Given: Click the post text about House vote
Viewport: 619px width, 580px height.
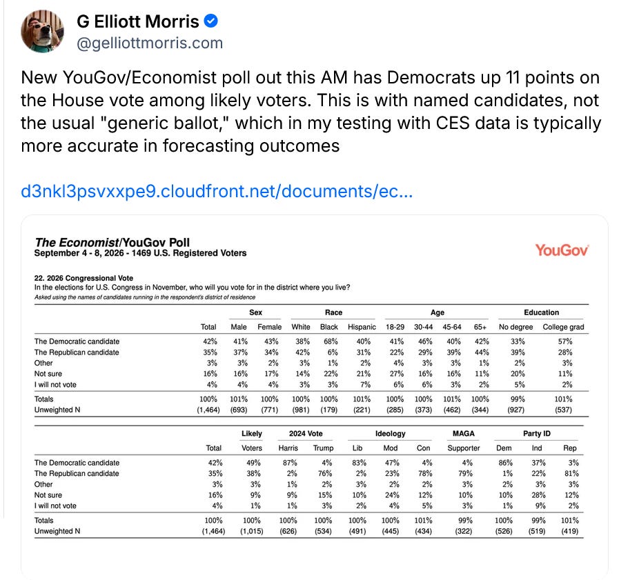Looking at the screenshot, I should point(311,112).
